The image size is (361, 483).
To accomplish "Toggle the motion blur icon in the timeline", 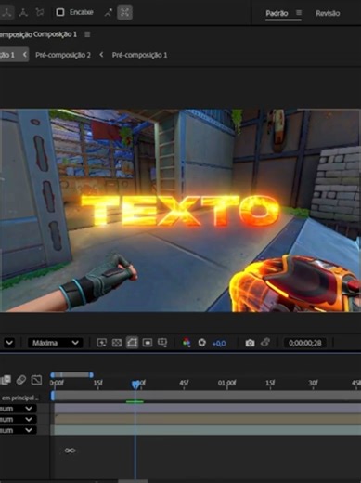I will 21,380.
